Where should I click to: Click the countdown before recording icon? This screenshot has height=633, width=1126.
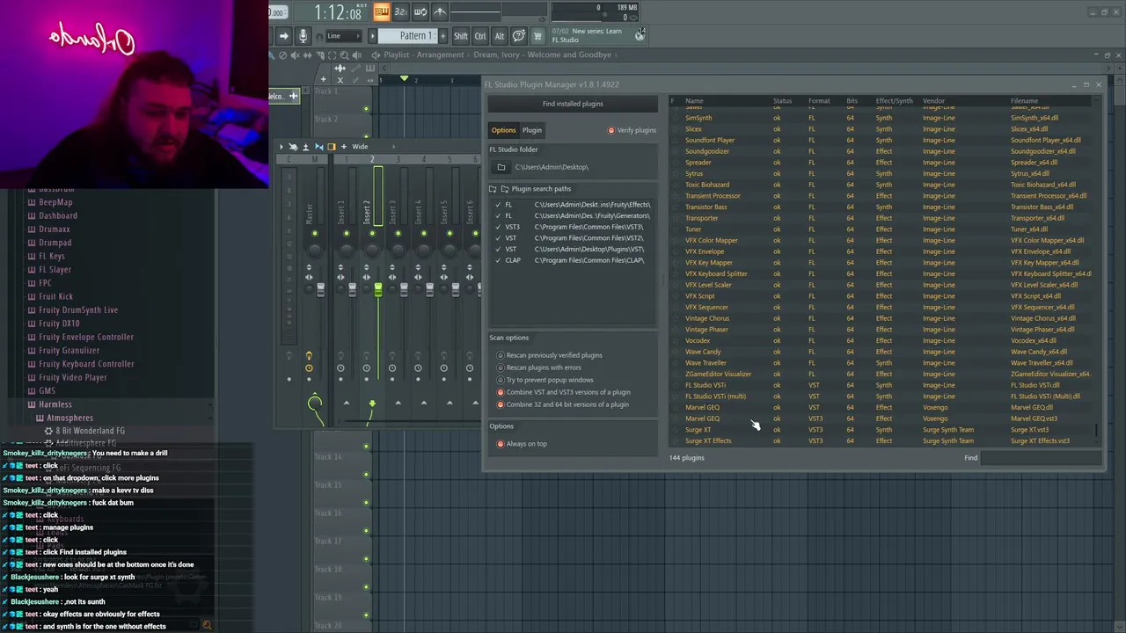pyautogui.click(x=400, y=12)
